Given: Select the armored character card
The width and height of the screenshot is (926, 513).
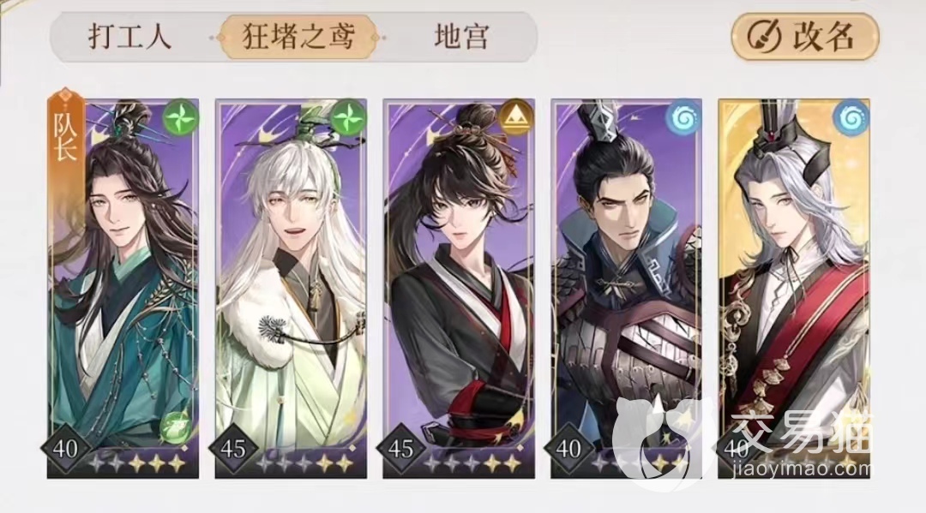Looking at the screenshot, I should click(627, 289).
